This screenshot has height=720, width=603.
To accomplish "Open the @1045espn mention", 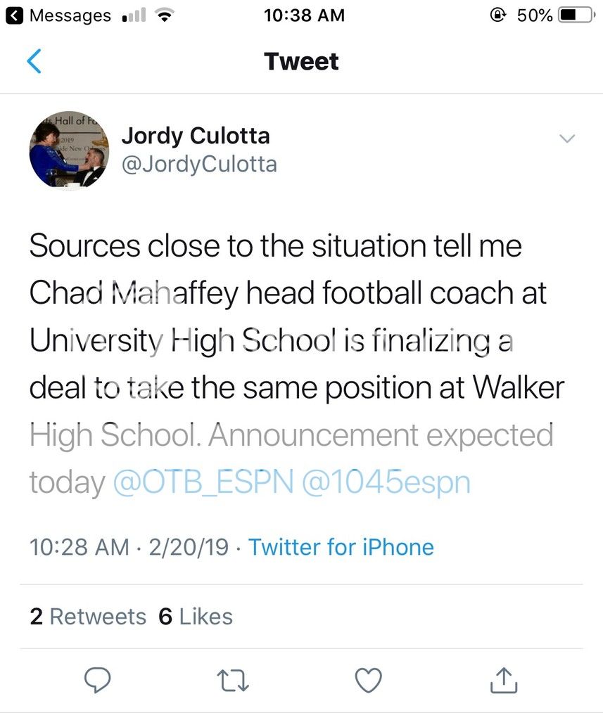I will [386, 482].
